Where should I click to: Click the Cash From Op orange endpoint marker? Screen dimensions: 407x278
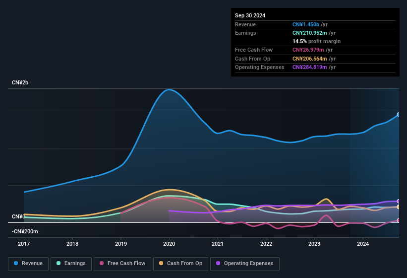399,207
